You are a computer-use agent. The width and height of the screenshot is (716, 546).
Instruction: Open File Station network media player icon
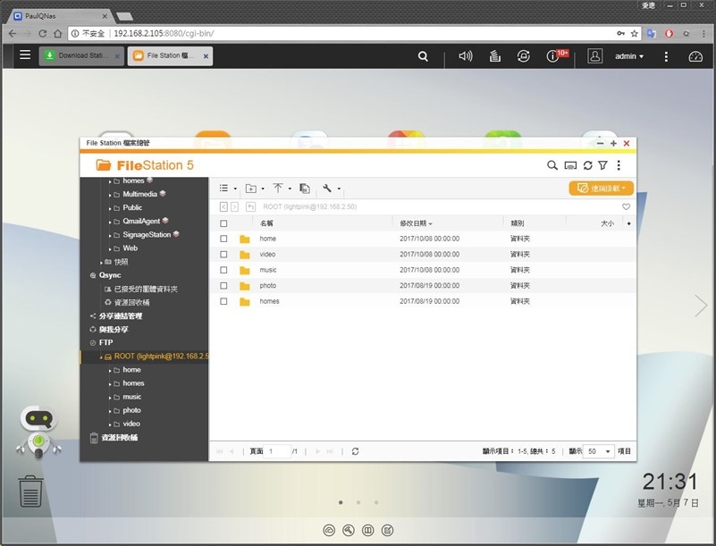click(570, 165)
